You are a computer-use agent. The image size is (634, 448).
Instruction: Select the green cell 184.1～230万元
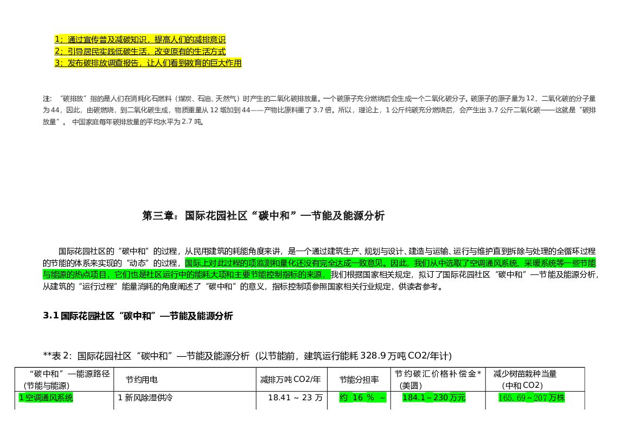click(x=435, y=398)
